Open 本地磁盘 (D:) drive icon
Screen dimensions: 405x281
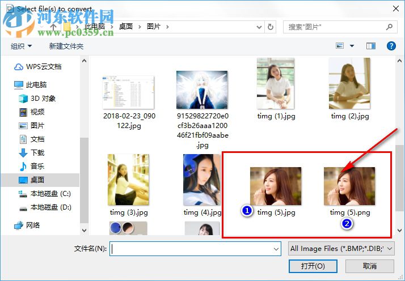(x=23, y=208)
